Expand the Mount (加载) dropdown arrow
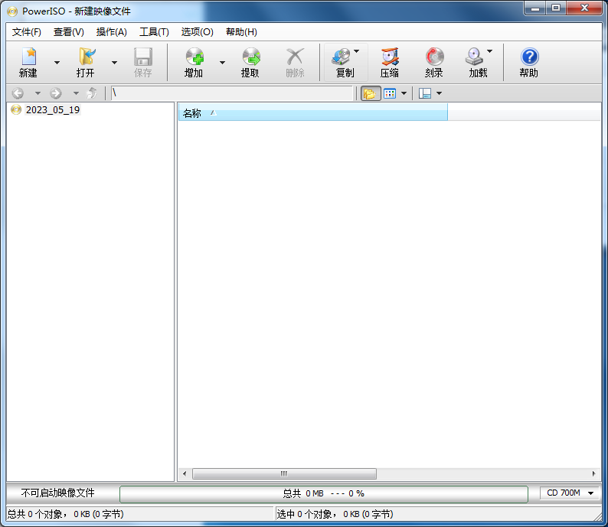The width and height of the screenshot is (608, 527). pos(490,51)
